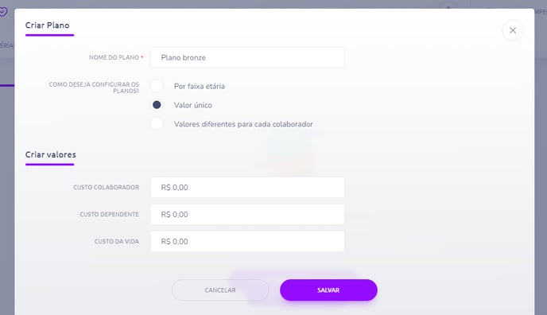This screenshot has height=315, width=547.
Task: Focus the Nome do Plano input field
Action: (247, 57)
